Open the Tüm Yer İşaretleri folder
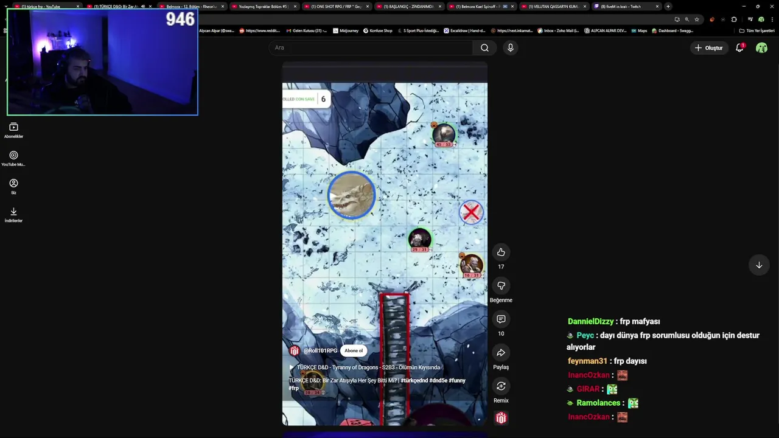Viewport: 779px width, 438px height. click(756, 30)
